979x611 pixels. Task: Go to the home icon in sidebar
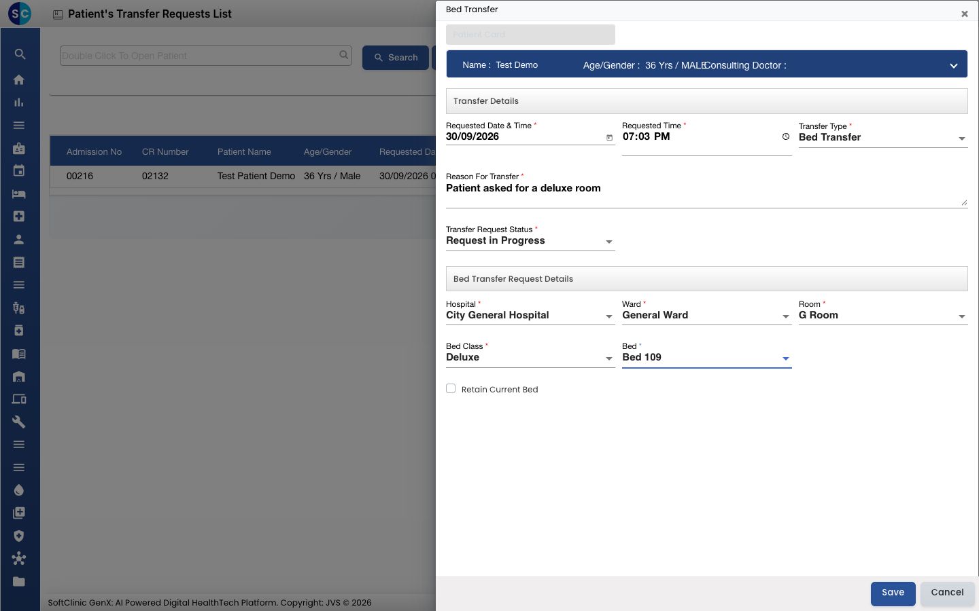[19, 79]
